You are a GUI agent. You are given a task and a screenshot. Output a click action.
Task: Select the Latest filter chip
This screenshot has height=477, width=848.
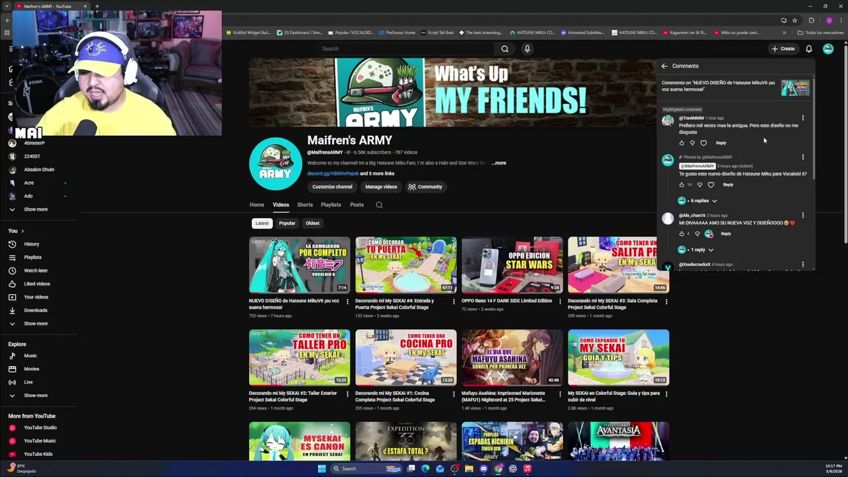262,223
